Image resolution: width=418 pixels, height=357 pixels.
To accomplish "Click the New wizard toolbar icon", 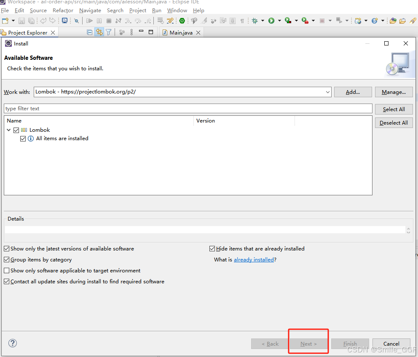I will (5, 21).
